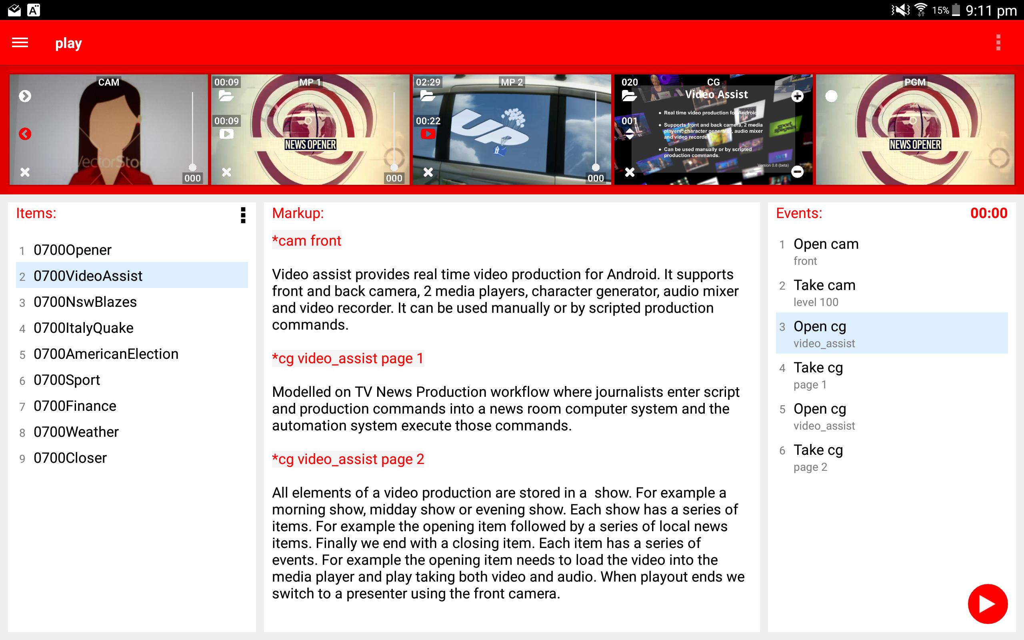This screenshot has width=1024, height=640.
Task: Select the front-camera arrow in CAM
Action: 25,96
